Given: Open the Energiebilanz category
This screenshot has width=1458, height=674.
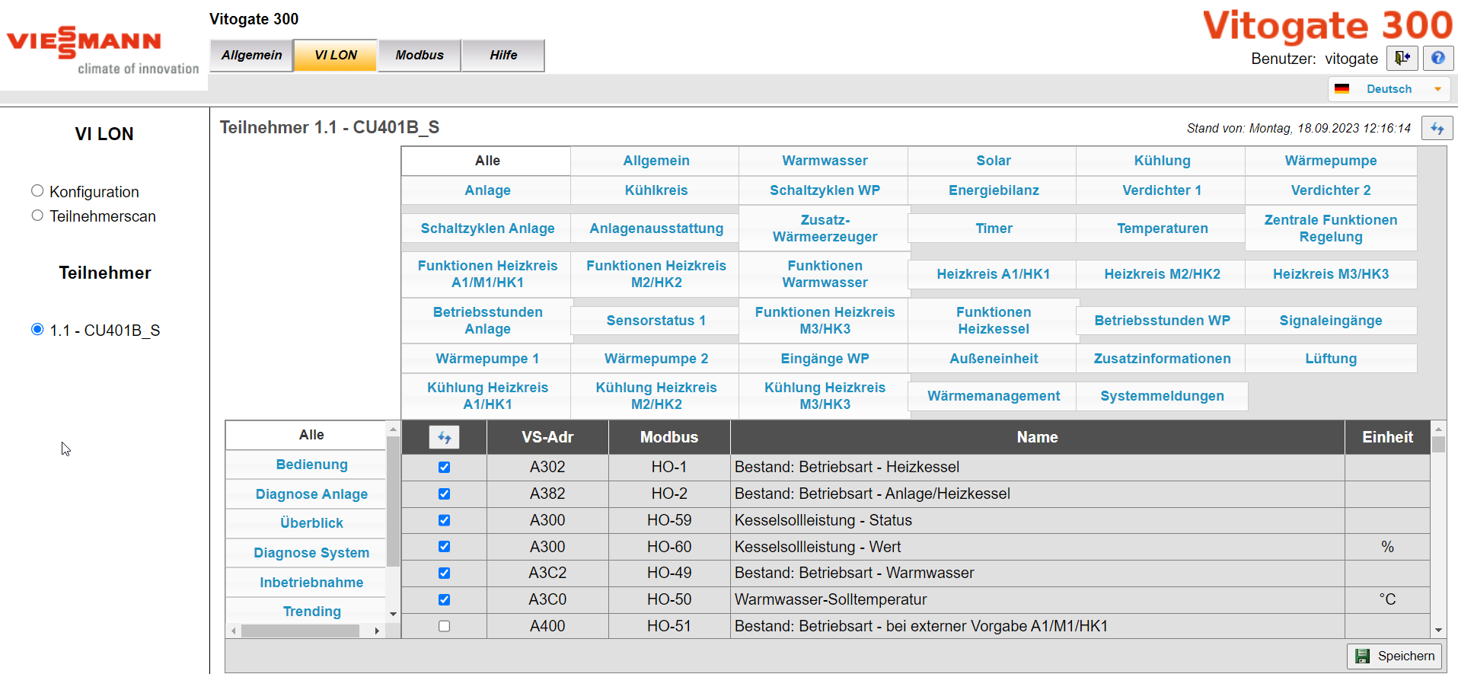Looking at the screenshot, I should pos(994,190).
